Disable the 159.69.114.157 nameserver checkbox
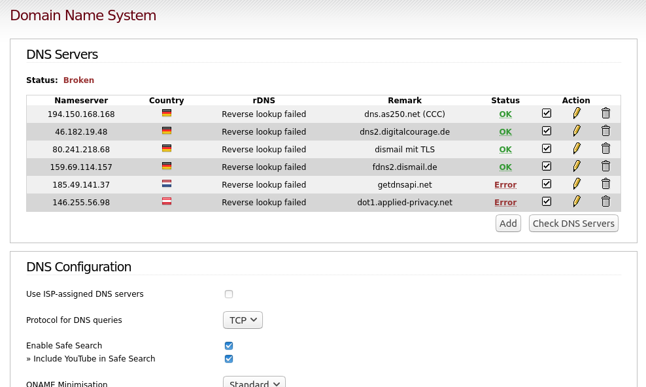The width and height of the screenshot is (646, 387). click(x=547, y=166)
